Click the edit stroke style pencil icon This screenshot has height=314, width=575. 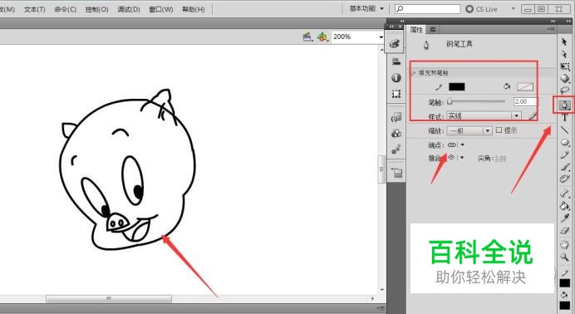(x=533, y=116)
